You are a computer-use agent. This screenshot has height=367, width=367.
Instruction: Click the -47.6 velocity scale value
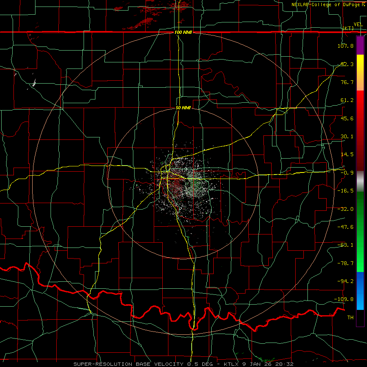345,227
